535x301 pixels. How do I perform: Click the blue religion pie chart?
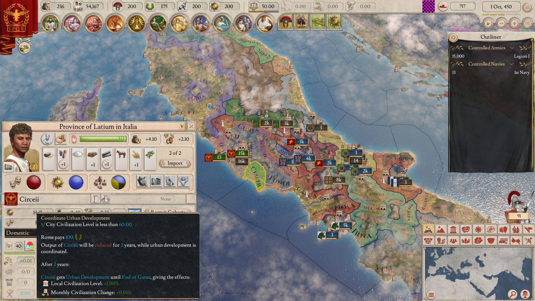(x=76, y=183)
